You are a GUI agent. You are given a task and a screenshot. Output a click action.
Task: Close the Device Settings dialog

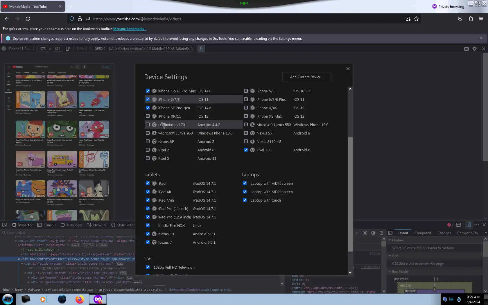click(348, 69)
